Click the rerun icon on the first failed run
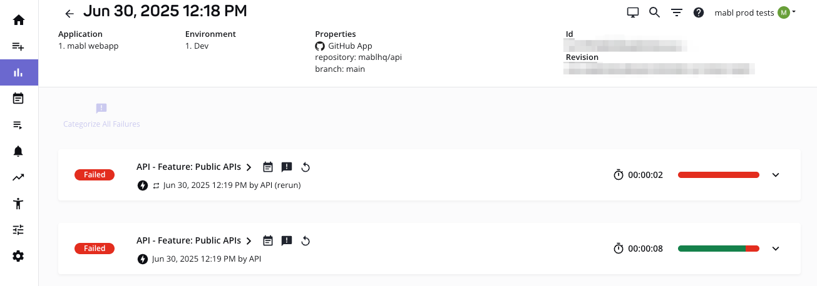Image resolution: width=817 pixels, height=286 pixels. (x=306, y=167)
